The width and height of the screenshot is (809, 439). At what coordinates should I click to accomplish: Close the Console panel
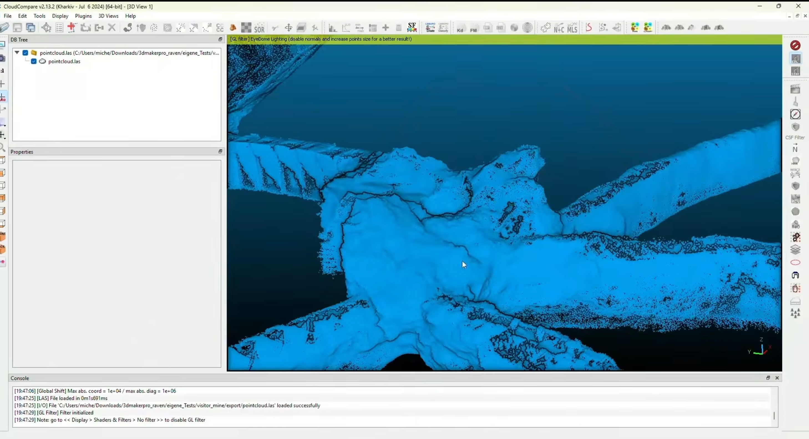777,378
